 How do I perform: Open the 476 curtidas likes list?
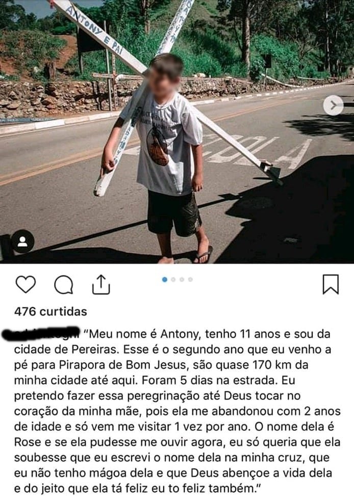tap(50, 311)
